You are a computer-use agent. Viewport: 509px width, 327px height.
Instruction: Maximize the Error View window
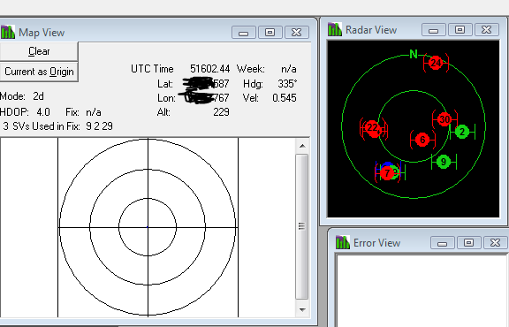[x=468, y=242]
